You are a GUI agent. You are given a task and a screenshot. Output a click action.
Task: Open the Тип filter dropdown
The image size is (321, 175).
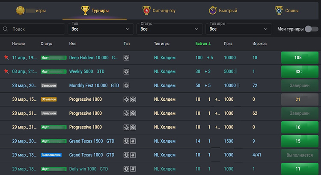pos(101,29)
